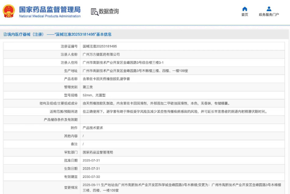Click the National Medical Products Administration subtitle

pyautogui.click(x=50, y=16)
